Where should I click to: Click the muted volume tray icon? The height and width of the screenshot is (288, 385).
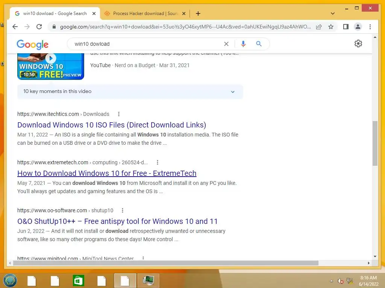point(340,281)
